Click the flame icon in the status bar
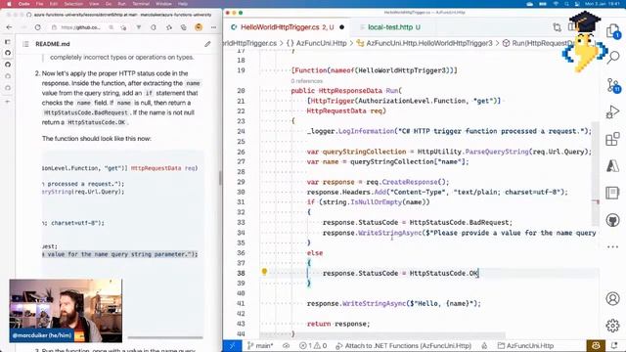The height and width of the screenshot is (352, 626). (x=484, y=345)
